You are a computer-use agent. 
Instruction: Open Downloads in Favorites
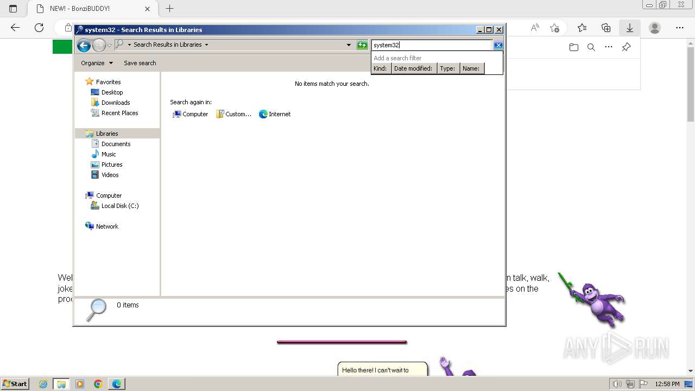[x=115, y=103]
